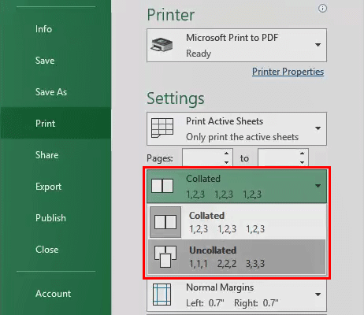The height and width of the screenshot is (315, 364).
Task: Select Publish in the sidebar
Action: [x=50, y=218]
